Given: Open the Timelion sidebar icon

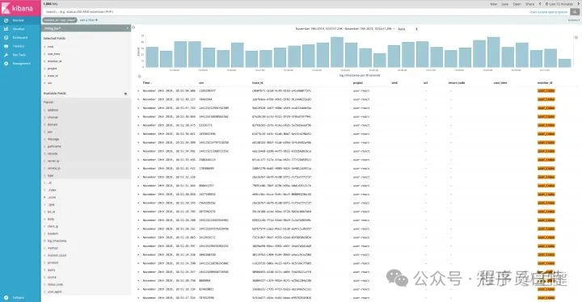Looking at the screenshot, I should [6, 46].
